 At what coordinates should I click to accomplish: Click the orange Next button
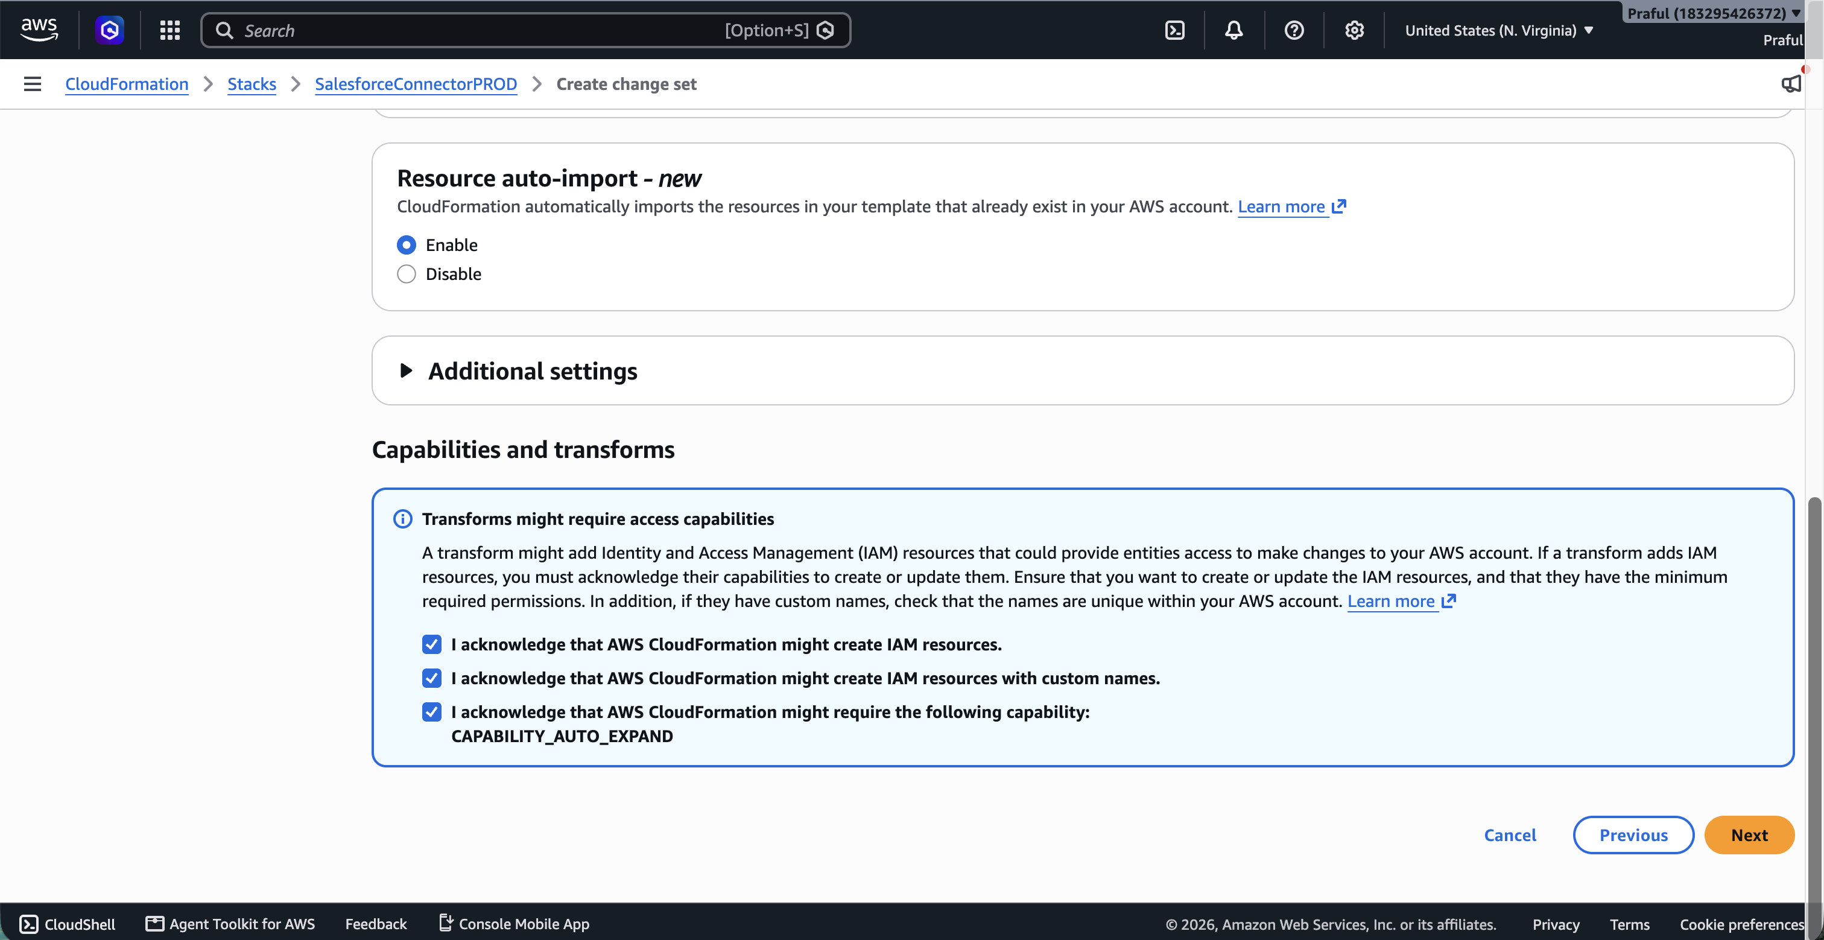(1749, 834)
